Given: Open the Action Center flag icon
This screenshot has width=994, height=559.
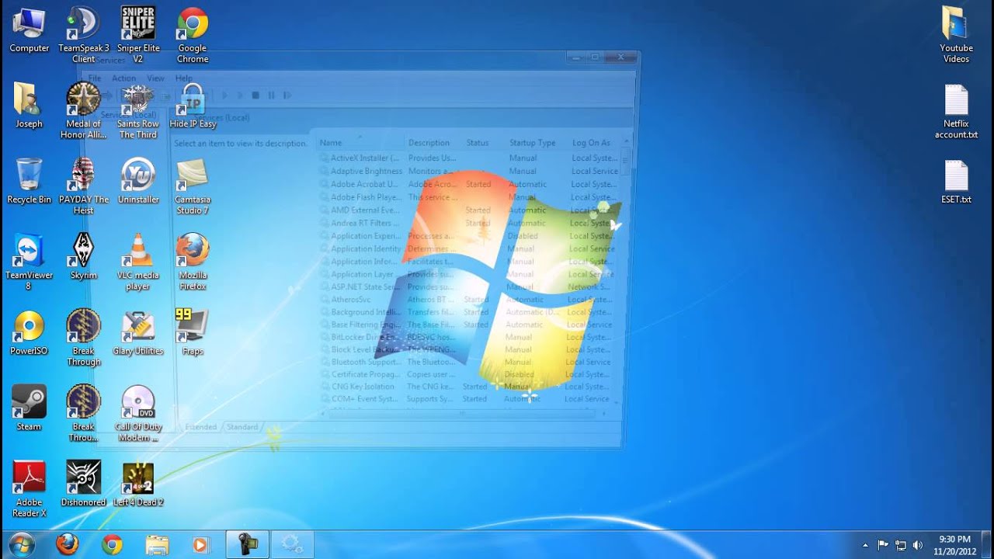Looking at the screenshot, I should [x=883, y=545].
